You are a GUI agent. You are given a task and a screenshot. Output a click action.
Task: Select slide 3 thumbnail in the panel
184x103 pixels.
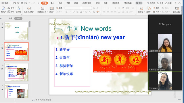[x=16, y=72]
